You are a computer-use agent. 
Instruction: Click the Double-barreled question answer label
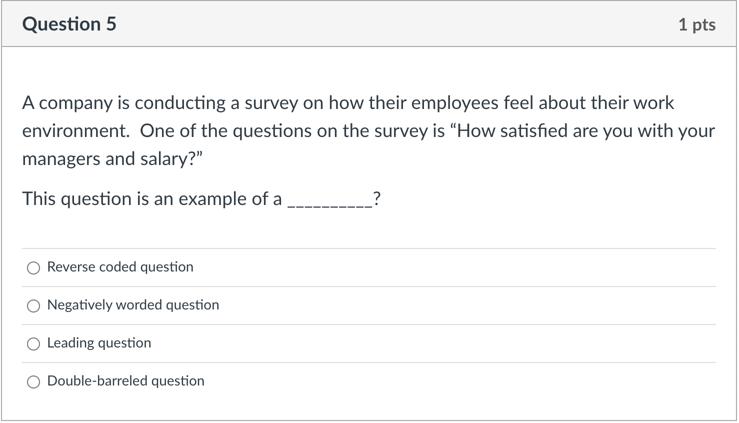(125, 381)
